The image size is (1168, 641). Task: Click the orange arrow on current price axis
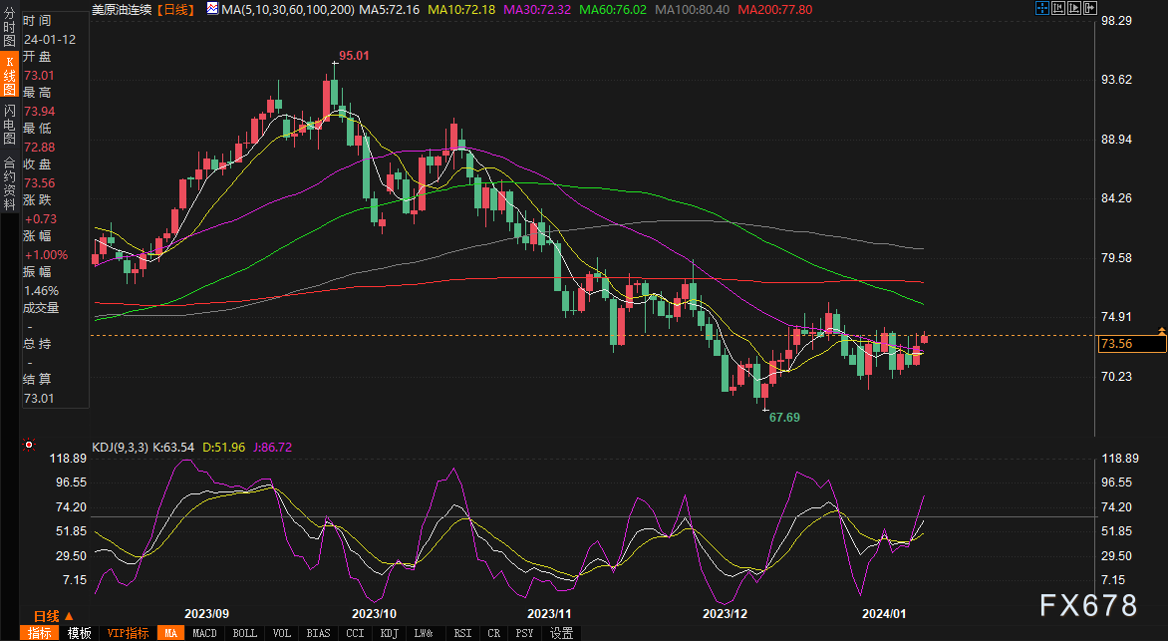point(1162,330)
